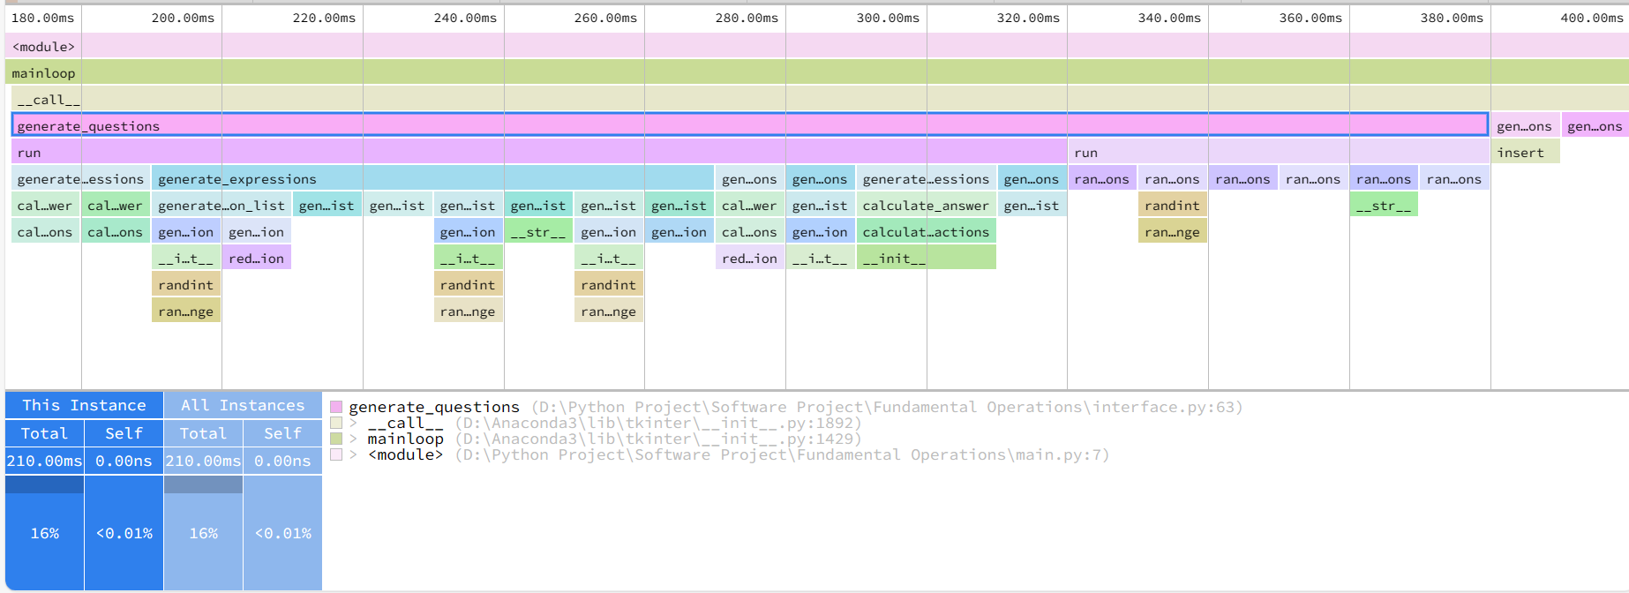Select the 0.00ns value under This Instance
The height and width of the screenshot is (593, 1629).
[124, 461]
